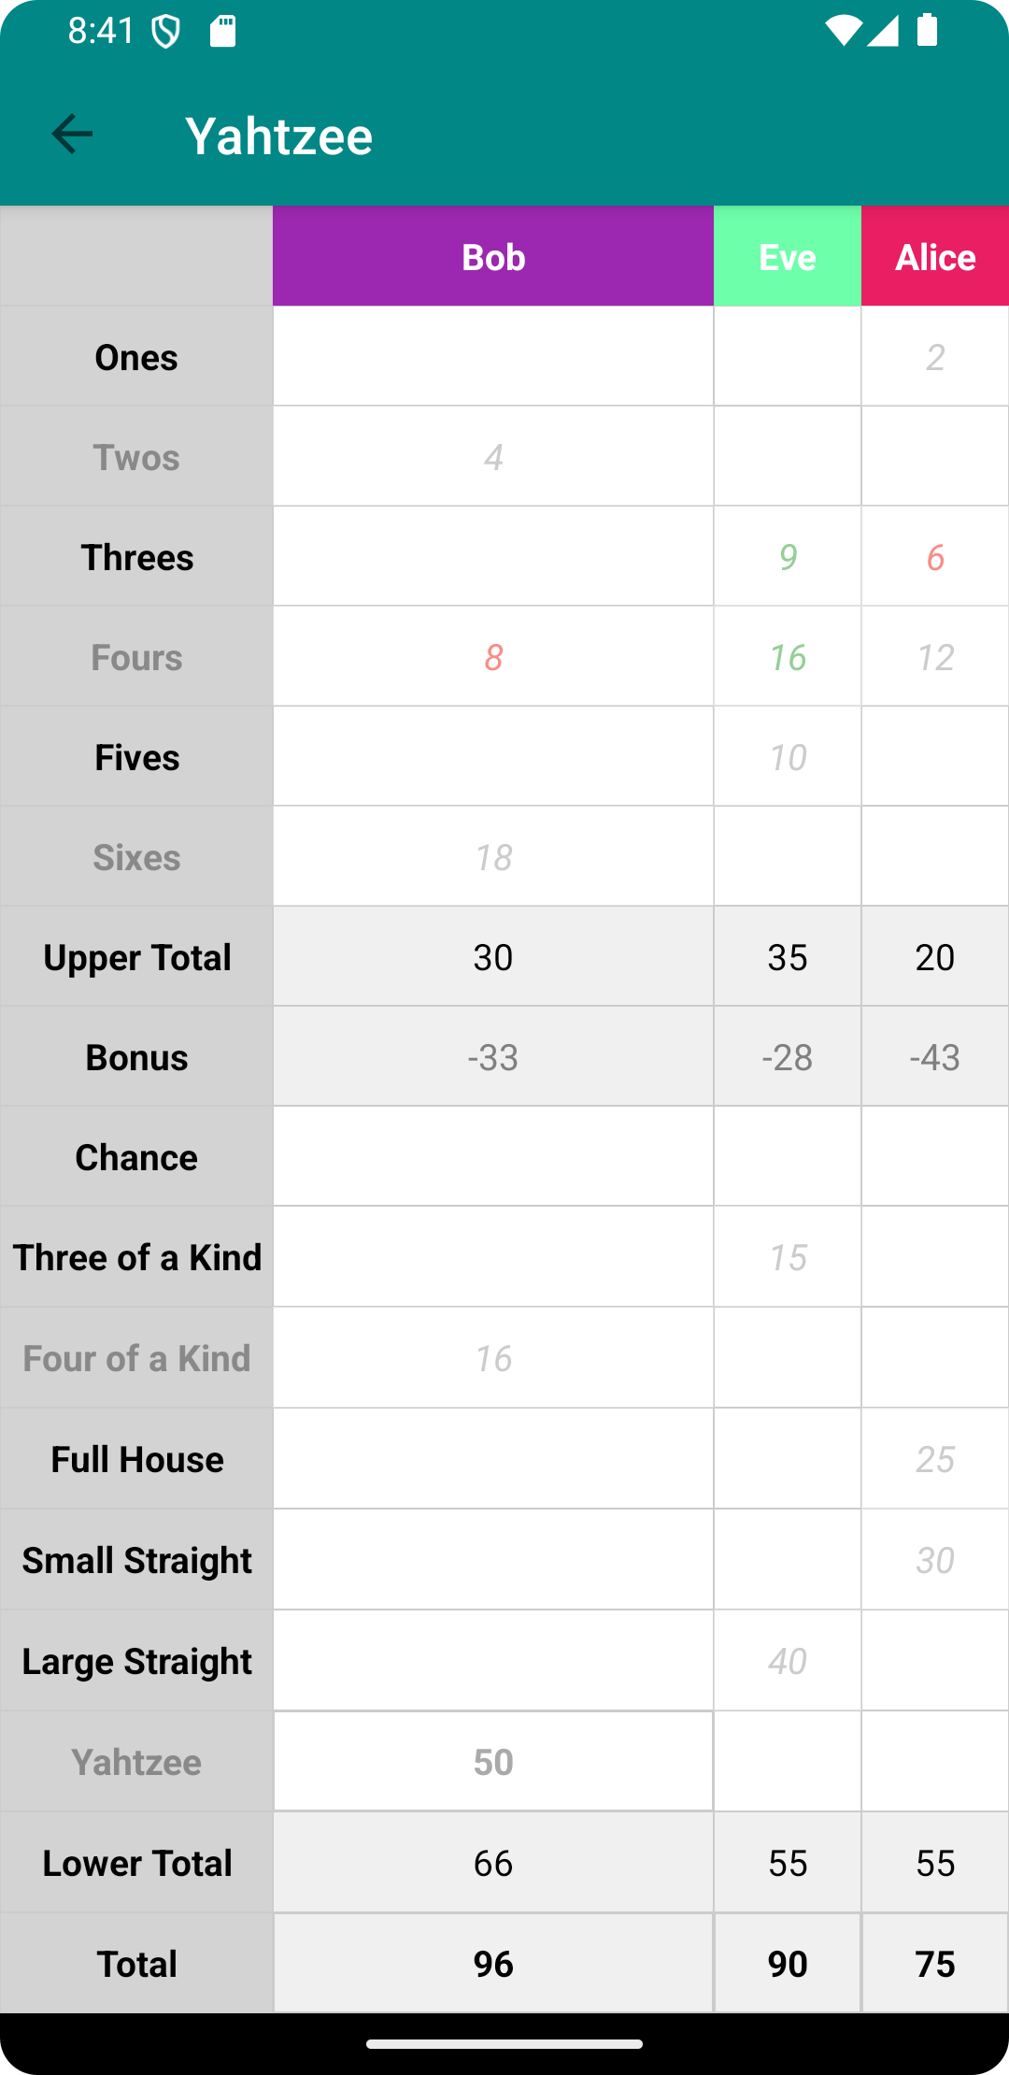The width and height of the screenshot is (1009, 2075).
Task: Tap the Chance row label
Action: [x=136, y=1157]
